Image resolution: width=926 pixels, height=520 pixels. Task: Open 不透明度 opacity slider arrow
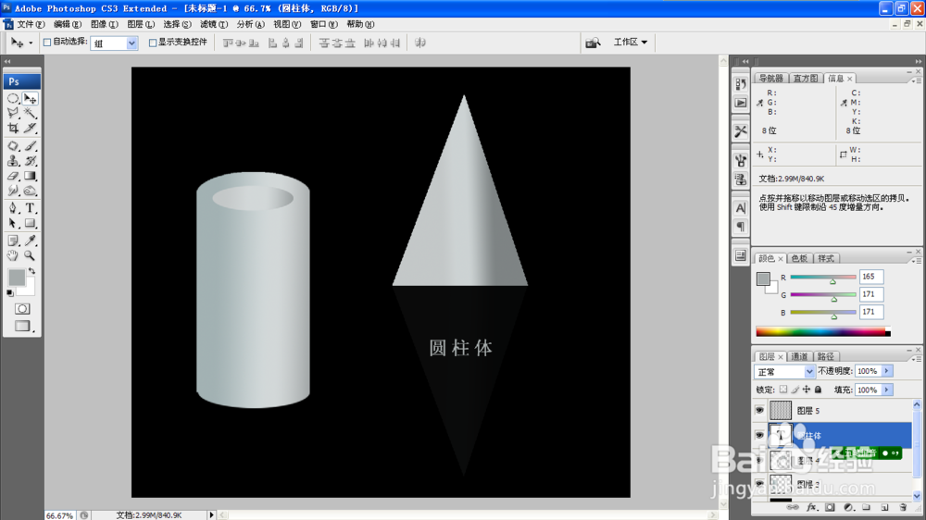[886, 371]
